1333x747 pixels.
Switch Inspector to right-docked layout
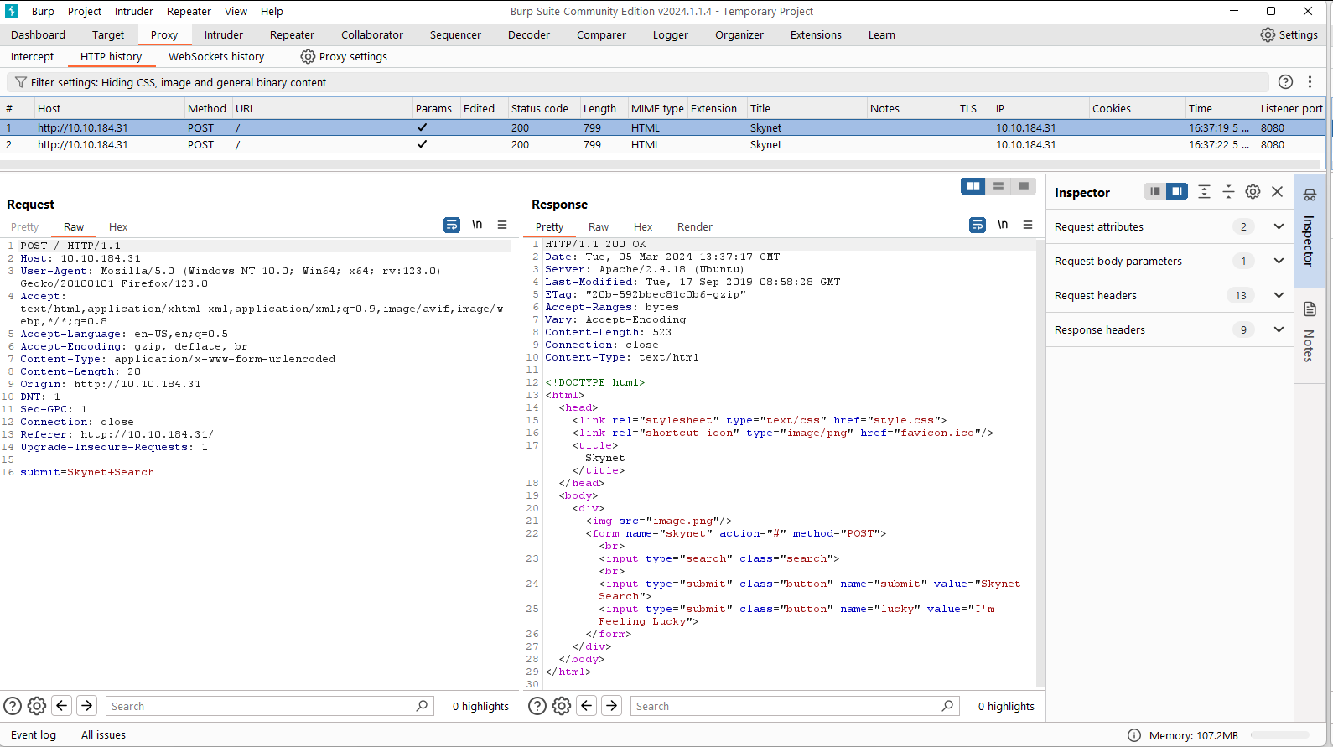point(1177,191)
